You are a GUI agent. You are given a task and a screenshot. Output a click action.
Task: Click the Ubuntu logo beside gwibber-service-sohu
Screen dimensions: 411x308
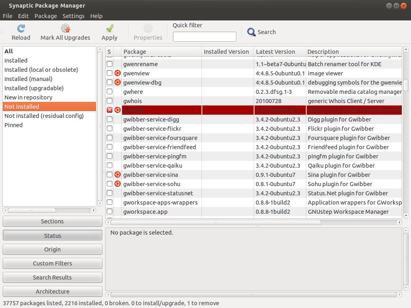point(118,184)
